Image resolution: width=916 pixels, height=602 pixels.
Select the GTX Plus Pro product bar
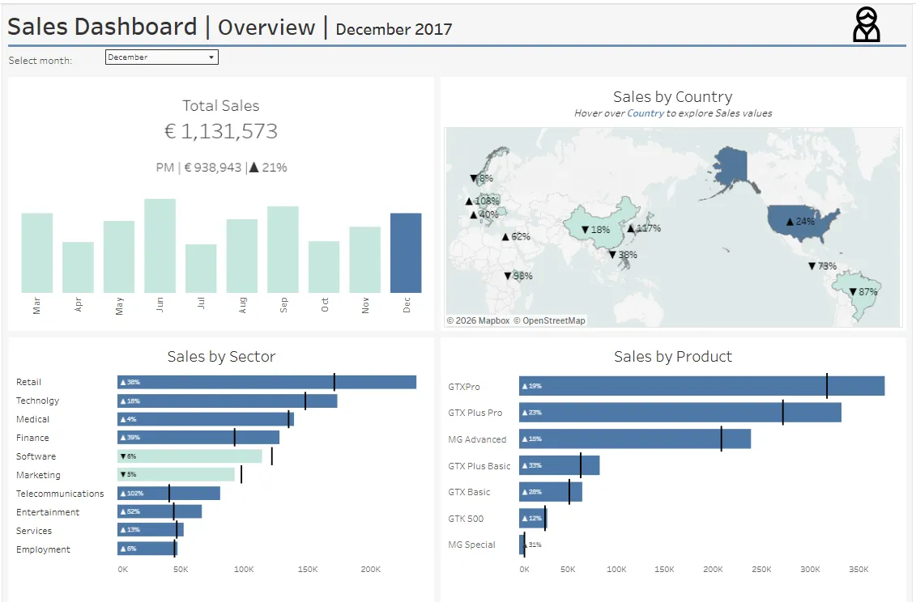(680, 413)
